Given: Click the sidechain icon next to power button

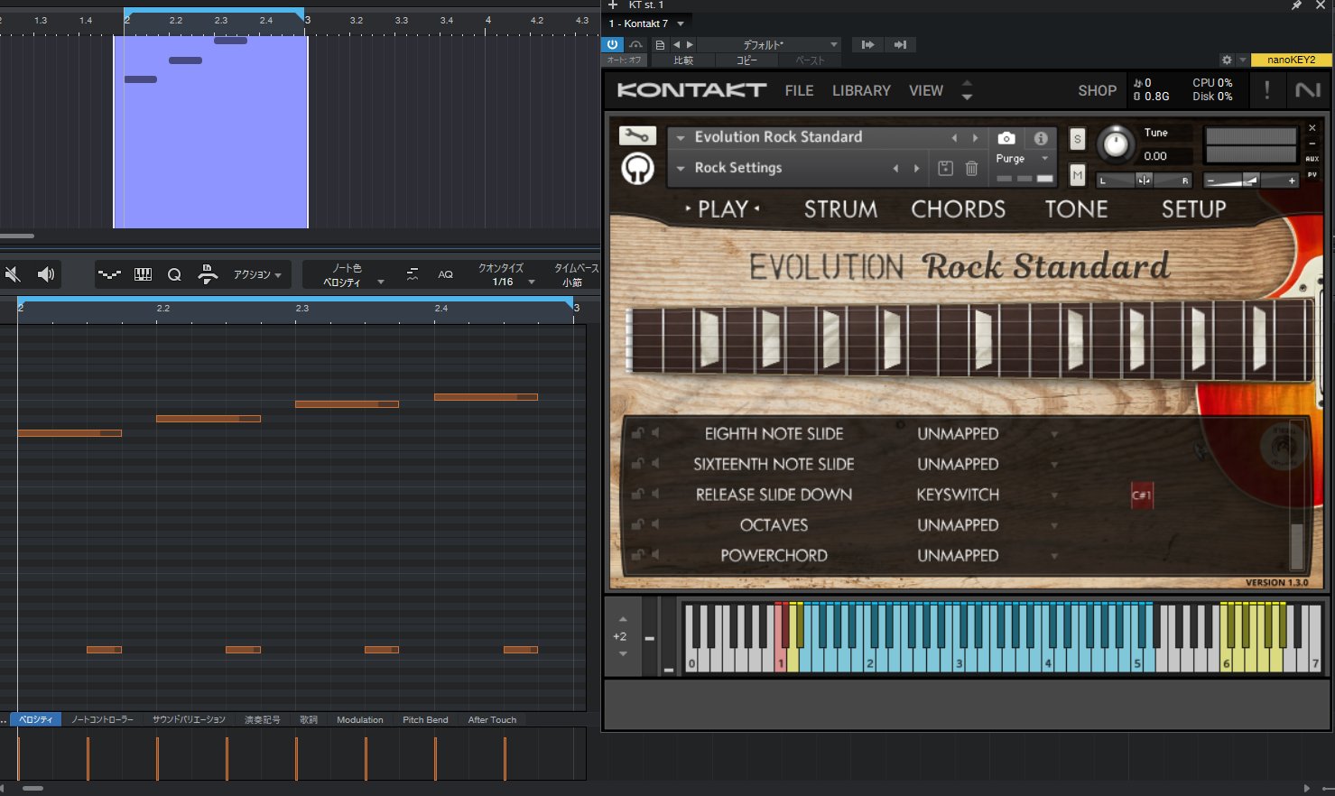Looking at the screenshot, I should coord(636,44).
